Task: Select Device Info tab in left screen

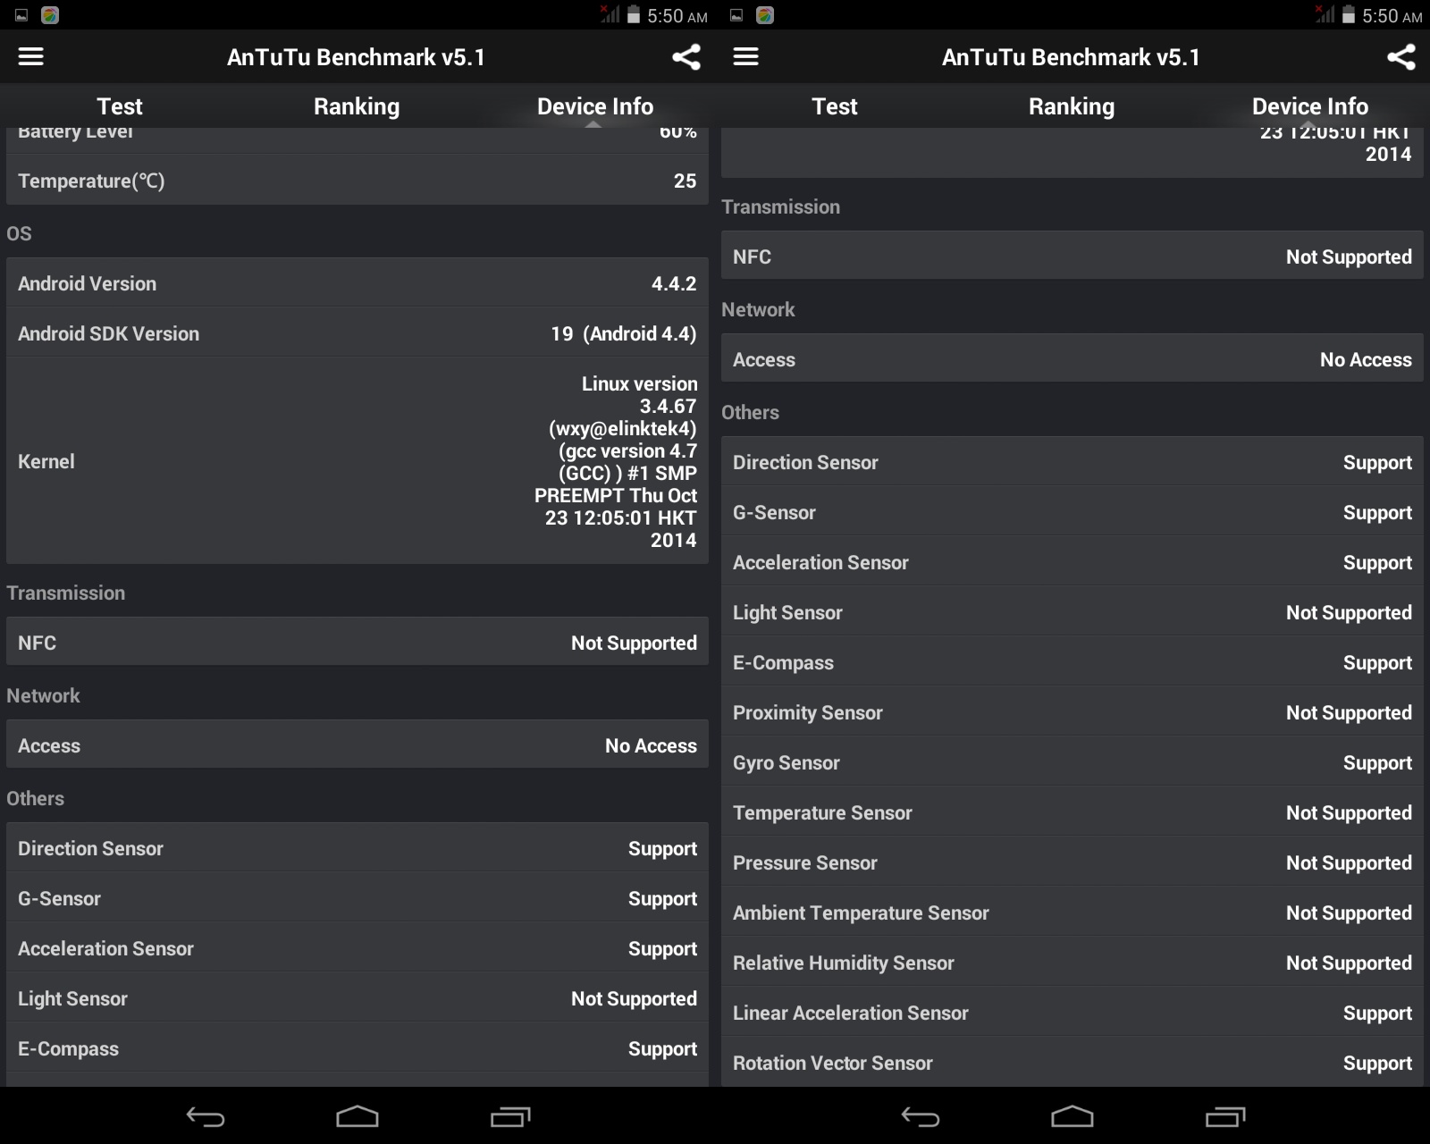Action: tap(595, 106)
